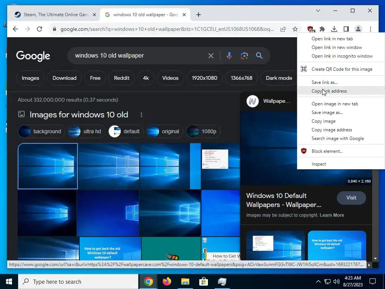Open the Chrome three-dot menu
This screenshot has height=289, width=385.
pos(370,29)
